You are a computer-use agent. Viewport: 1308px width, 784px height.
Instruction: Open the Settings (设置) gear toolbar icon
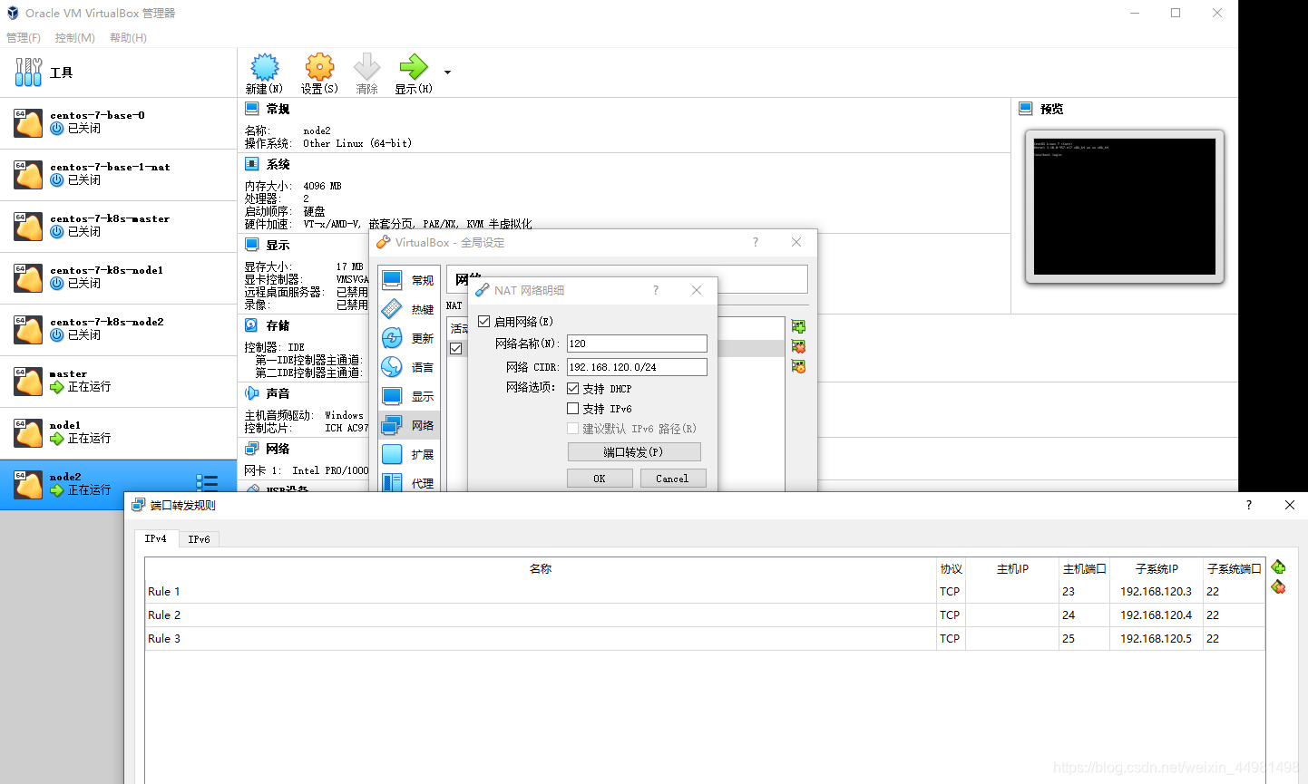319,67
